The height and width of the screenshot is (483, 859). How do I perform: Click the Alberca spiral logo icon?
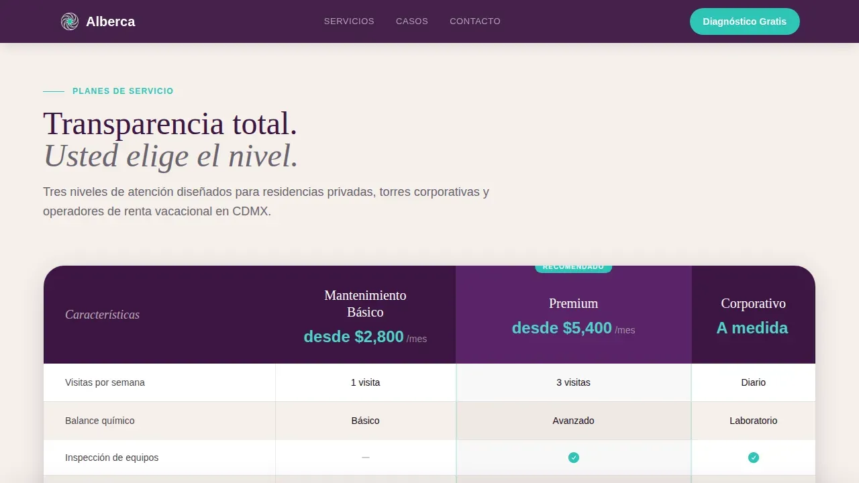pyautogui.click(x=70, y=21)
